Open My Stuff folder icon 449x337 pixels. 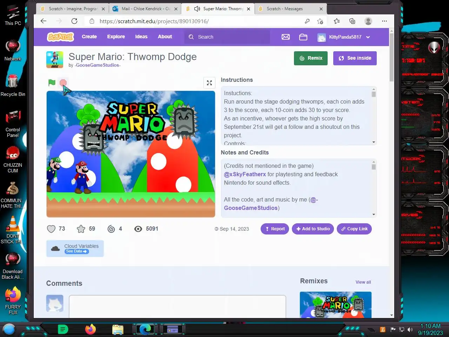303,37
